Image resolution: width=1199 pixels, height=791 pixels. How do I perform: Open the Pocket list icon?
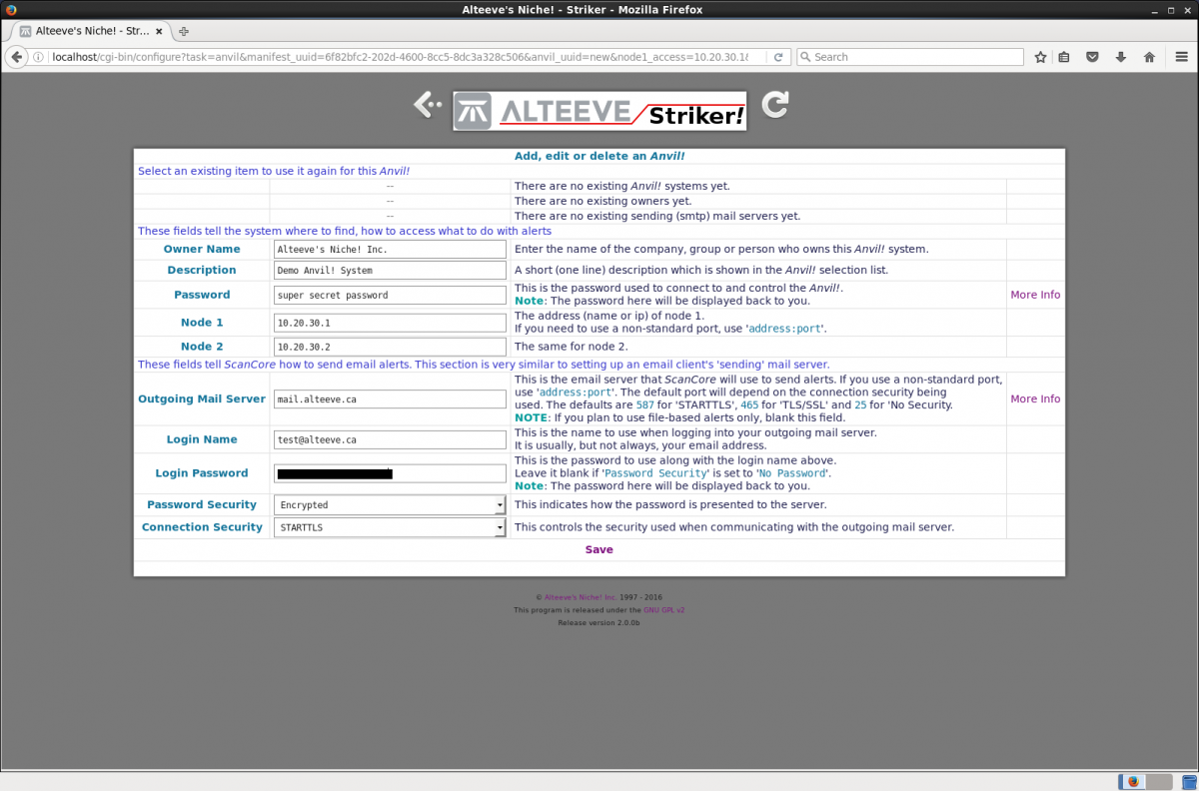(x=1092, y=57)
